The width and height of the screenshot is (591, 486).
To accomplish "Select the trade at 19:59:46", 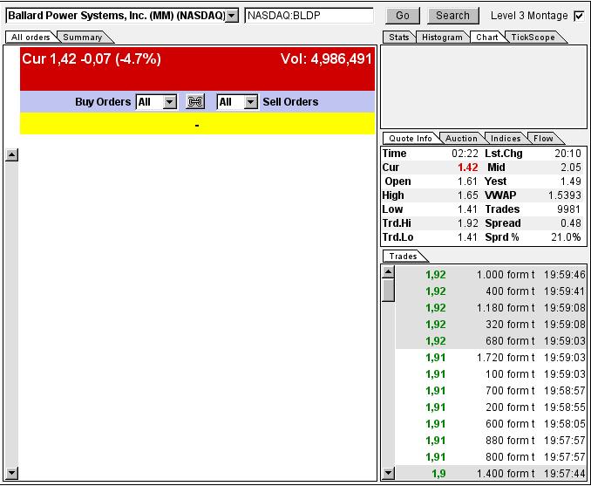I will click(x=491, y=275).
